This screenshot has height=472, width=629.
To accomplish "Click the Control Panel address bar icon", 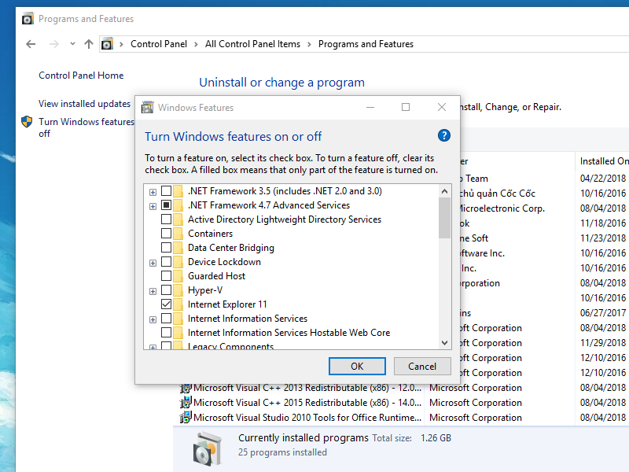I will (107, 44).
